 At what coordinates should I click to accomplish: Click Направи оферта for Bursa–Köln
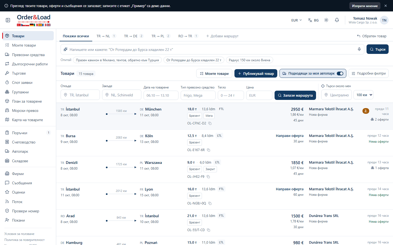[290, 136]
